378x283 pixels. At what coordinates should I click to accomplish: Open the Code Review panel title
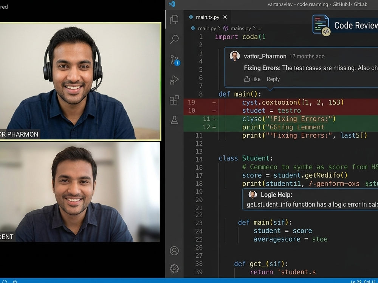tap(356, 25)
